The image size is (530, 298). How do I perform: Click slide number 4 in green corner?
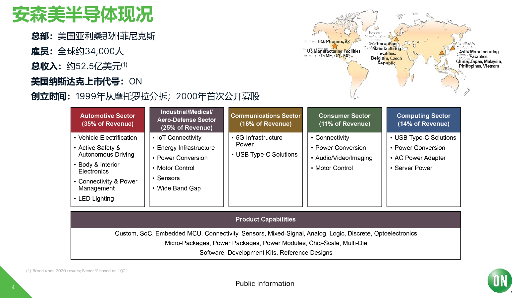point(13,287)
